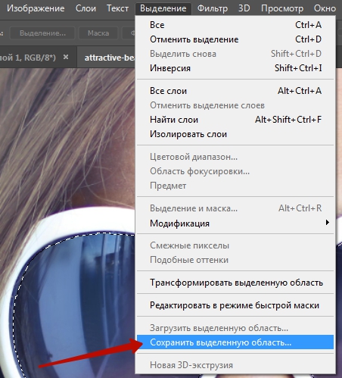Choose Изолировать слои
Screen dimensions: 342x378
click(235, 134)
